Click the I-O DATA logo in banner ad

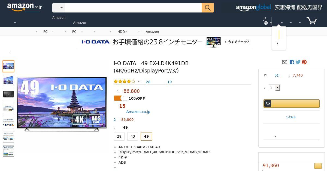point(95,42)
